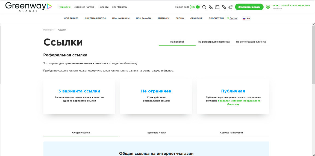315x156 pixels.
Task: Click the Мой офис breadcrumb
Action: [x=48, y=30]
